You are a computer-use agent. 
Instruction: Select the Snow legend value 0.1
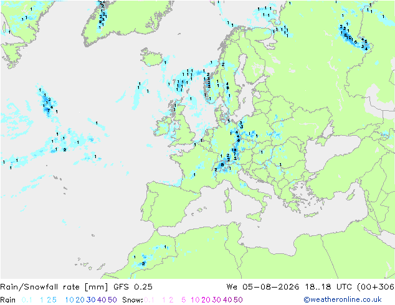(149, 300)
